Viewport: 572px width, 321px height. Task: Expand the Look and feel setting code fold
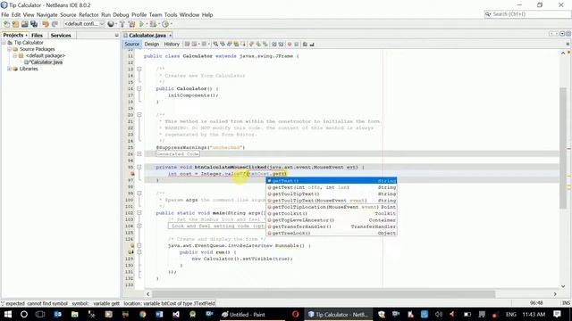139,226
